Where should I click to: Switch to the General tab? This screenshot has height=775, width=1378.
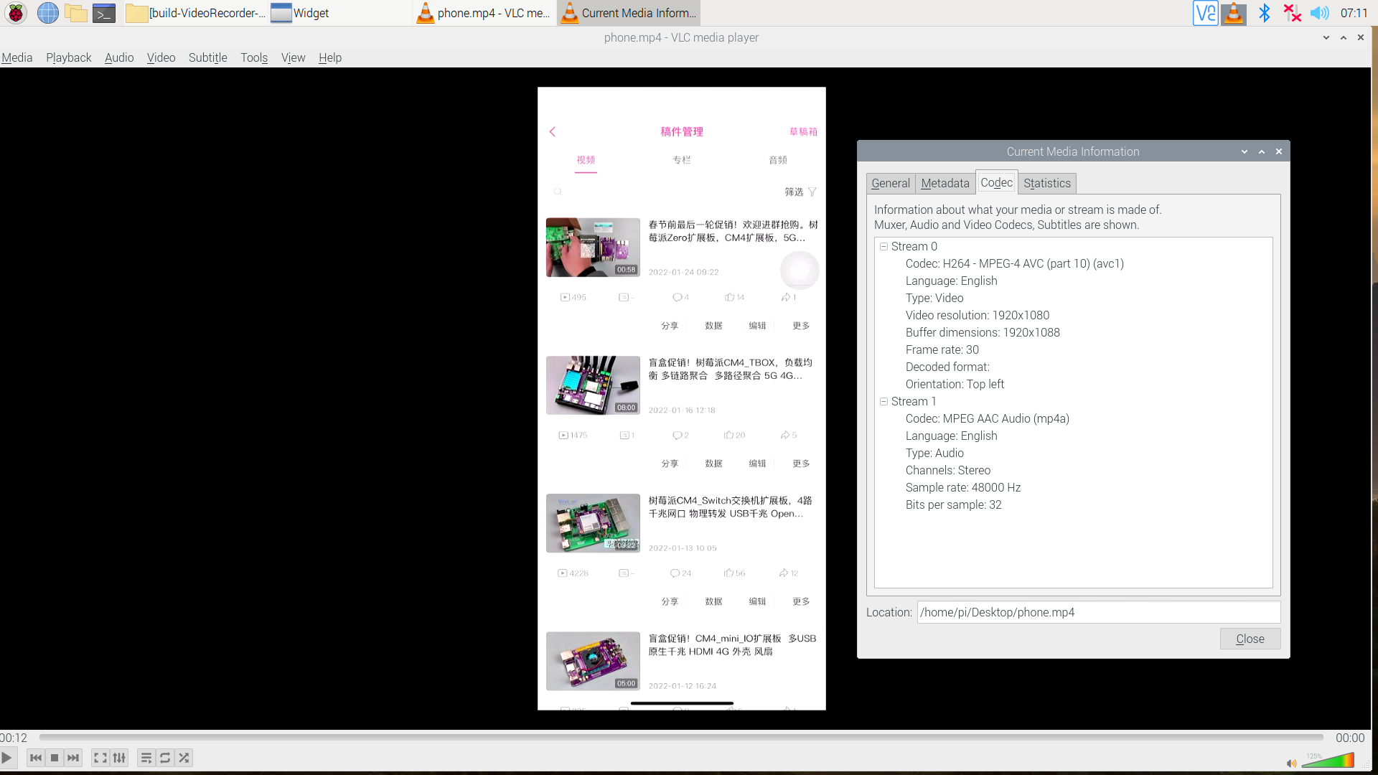(x=891, y=183)
